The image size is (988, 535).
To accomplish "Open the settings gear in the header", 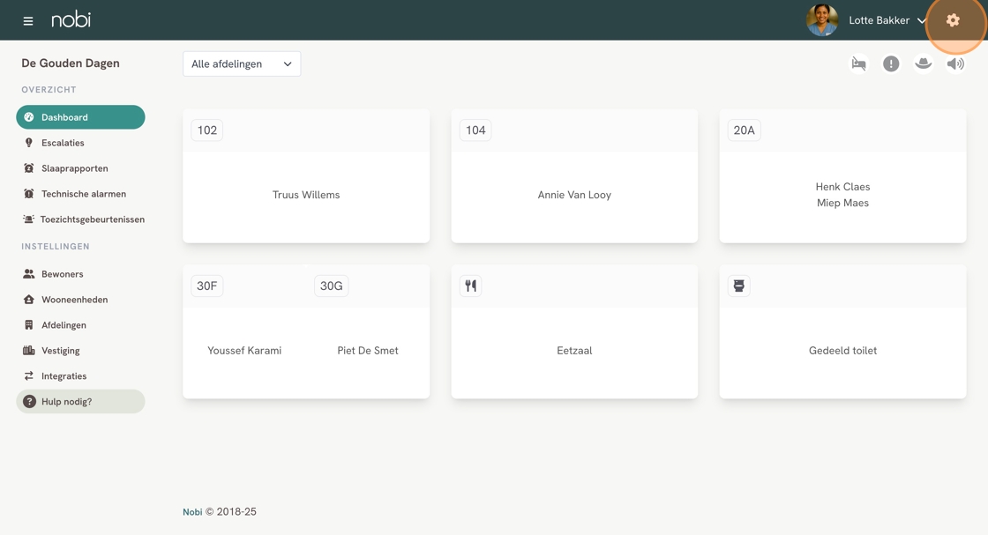I will pyautogui.click(x=953, y=20).
